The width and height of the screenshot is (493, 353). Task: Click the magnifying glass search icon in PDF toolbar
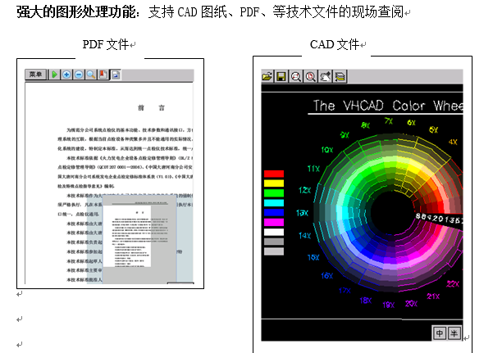pos(91,75)
